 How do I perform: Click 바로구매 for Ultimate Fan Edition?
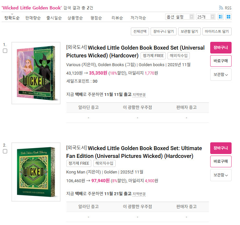point(221,161)
